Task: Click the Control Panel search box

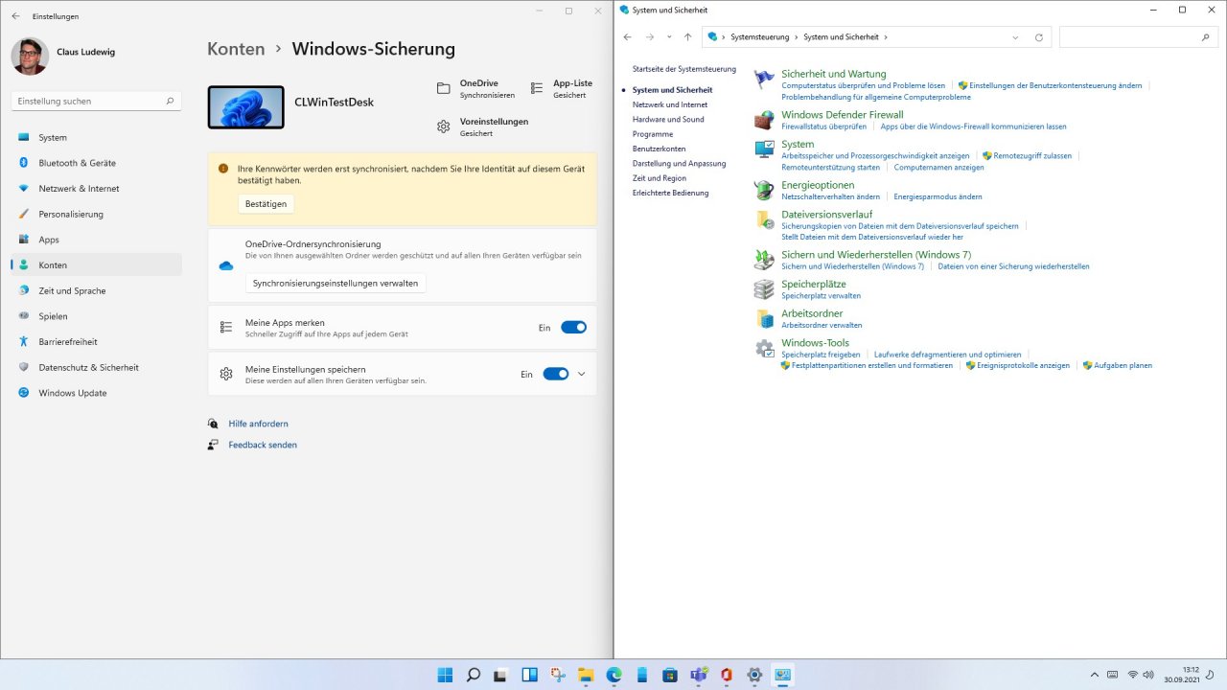Action: [x=1139, y=37]
